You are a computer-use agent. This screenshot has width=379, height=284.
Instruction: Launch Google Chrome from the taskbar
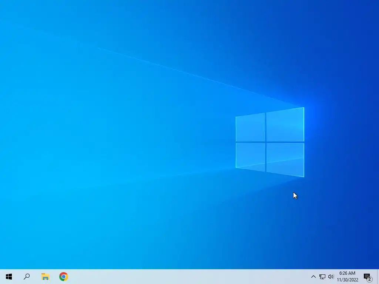tap(64, 277)
